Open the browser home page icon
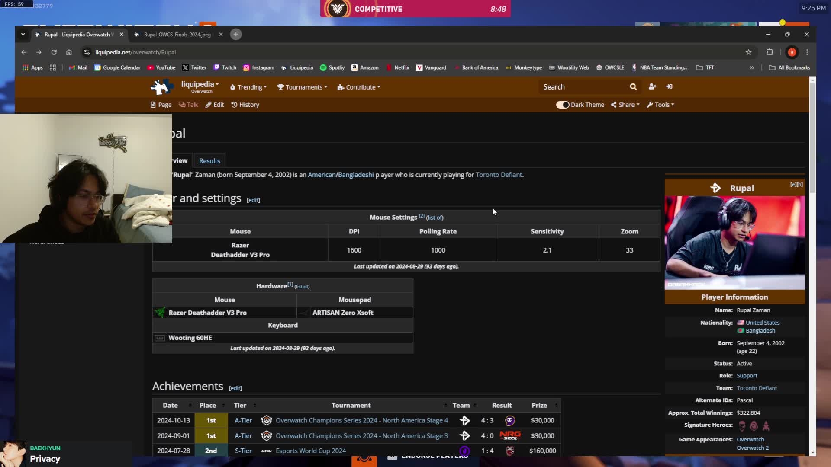 coord(69,52)
